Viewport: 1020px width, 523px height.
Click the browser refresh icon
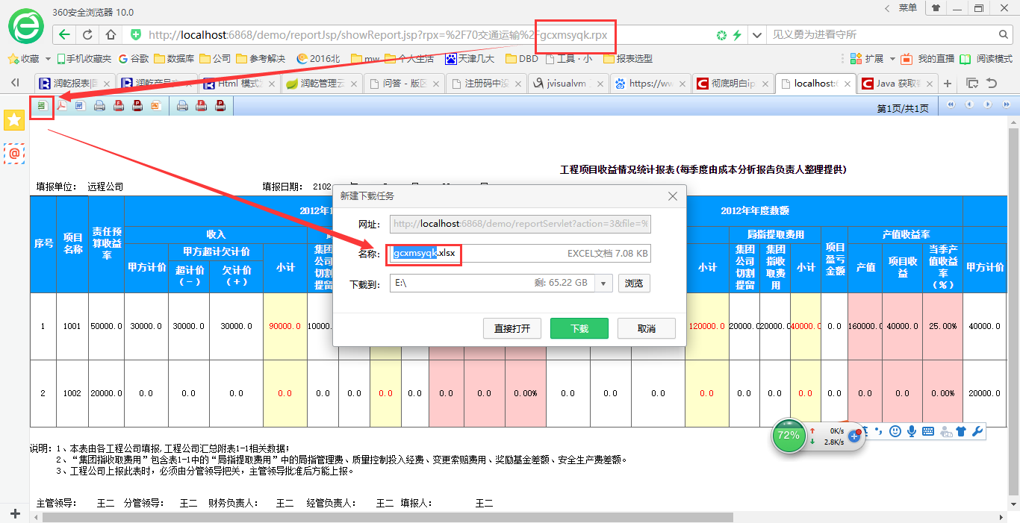[87, 34]
